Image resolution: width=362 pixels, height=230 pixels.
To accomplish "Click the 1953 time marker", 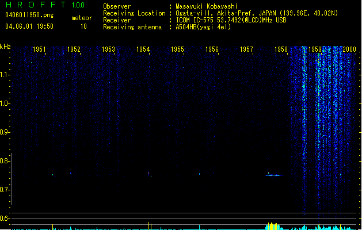I will [108, 49].
